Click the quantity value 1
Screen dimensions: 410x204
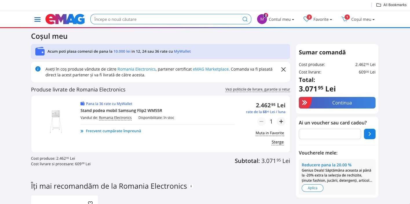271,122
